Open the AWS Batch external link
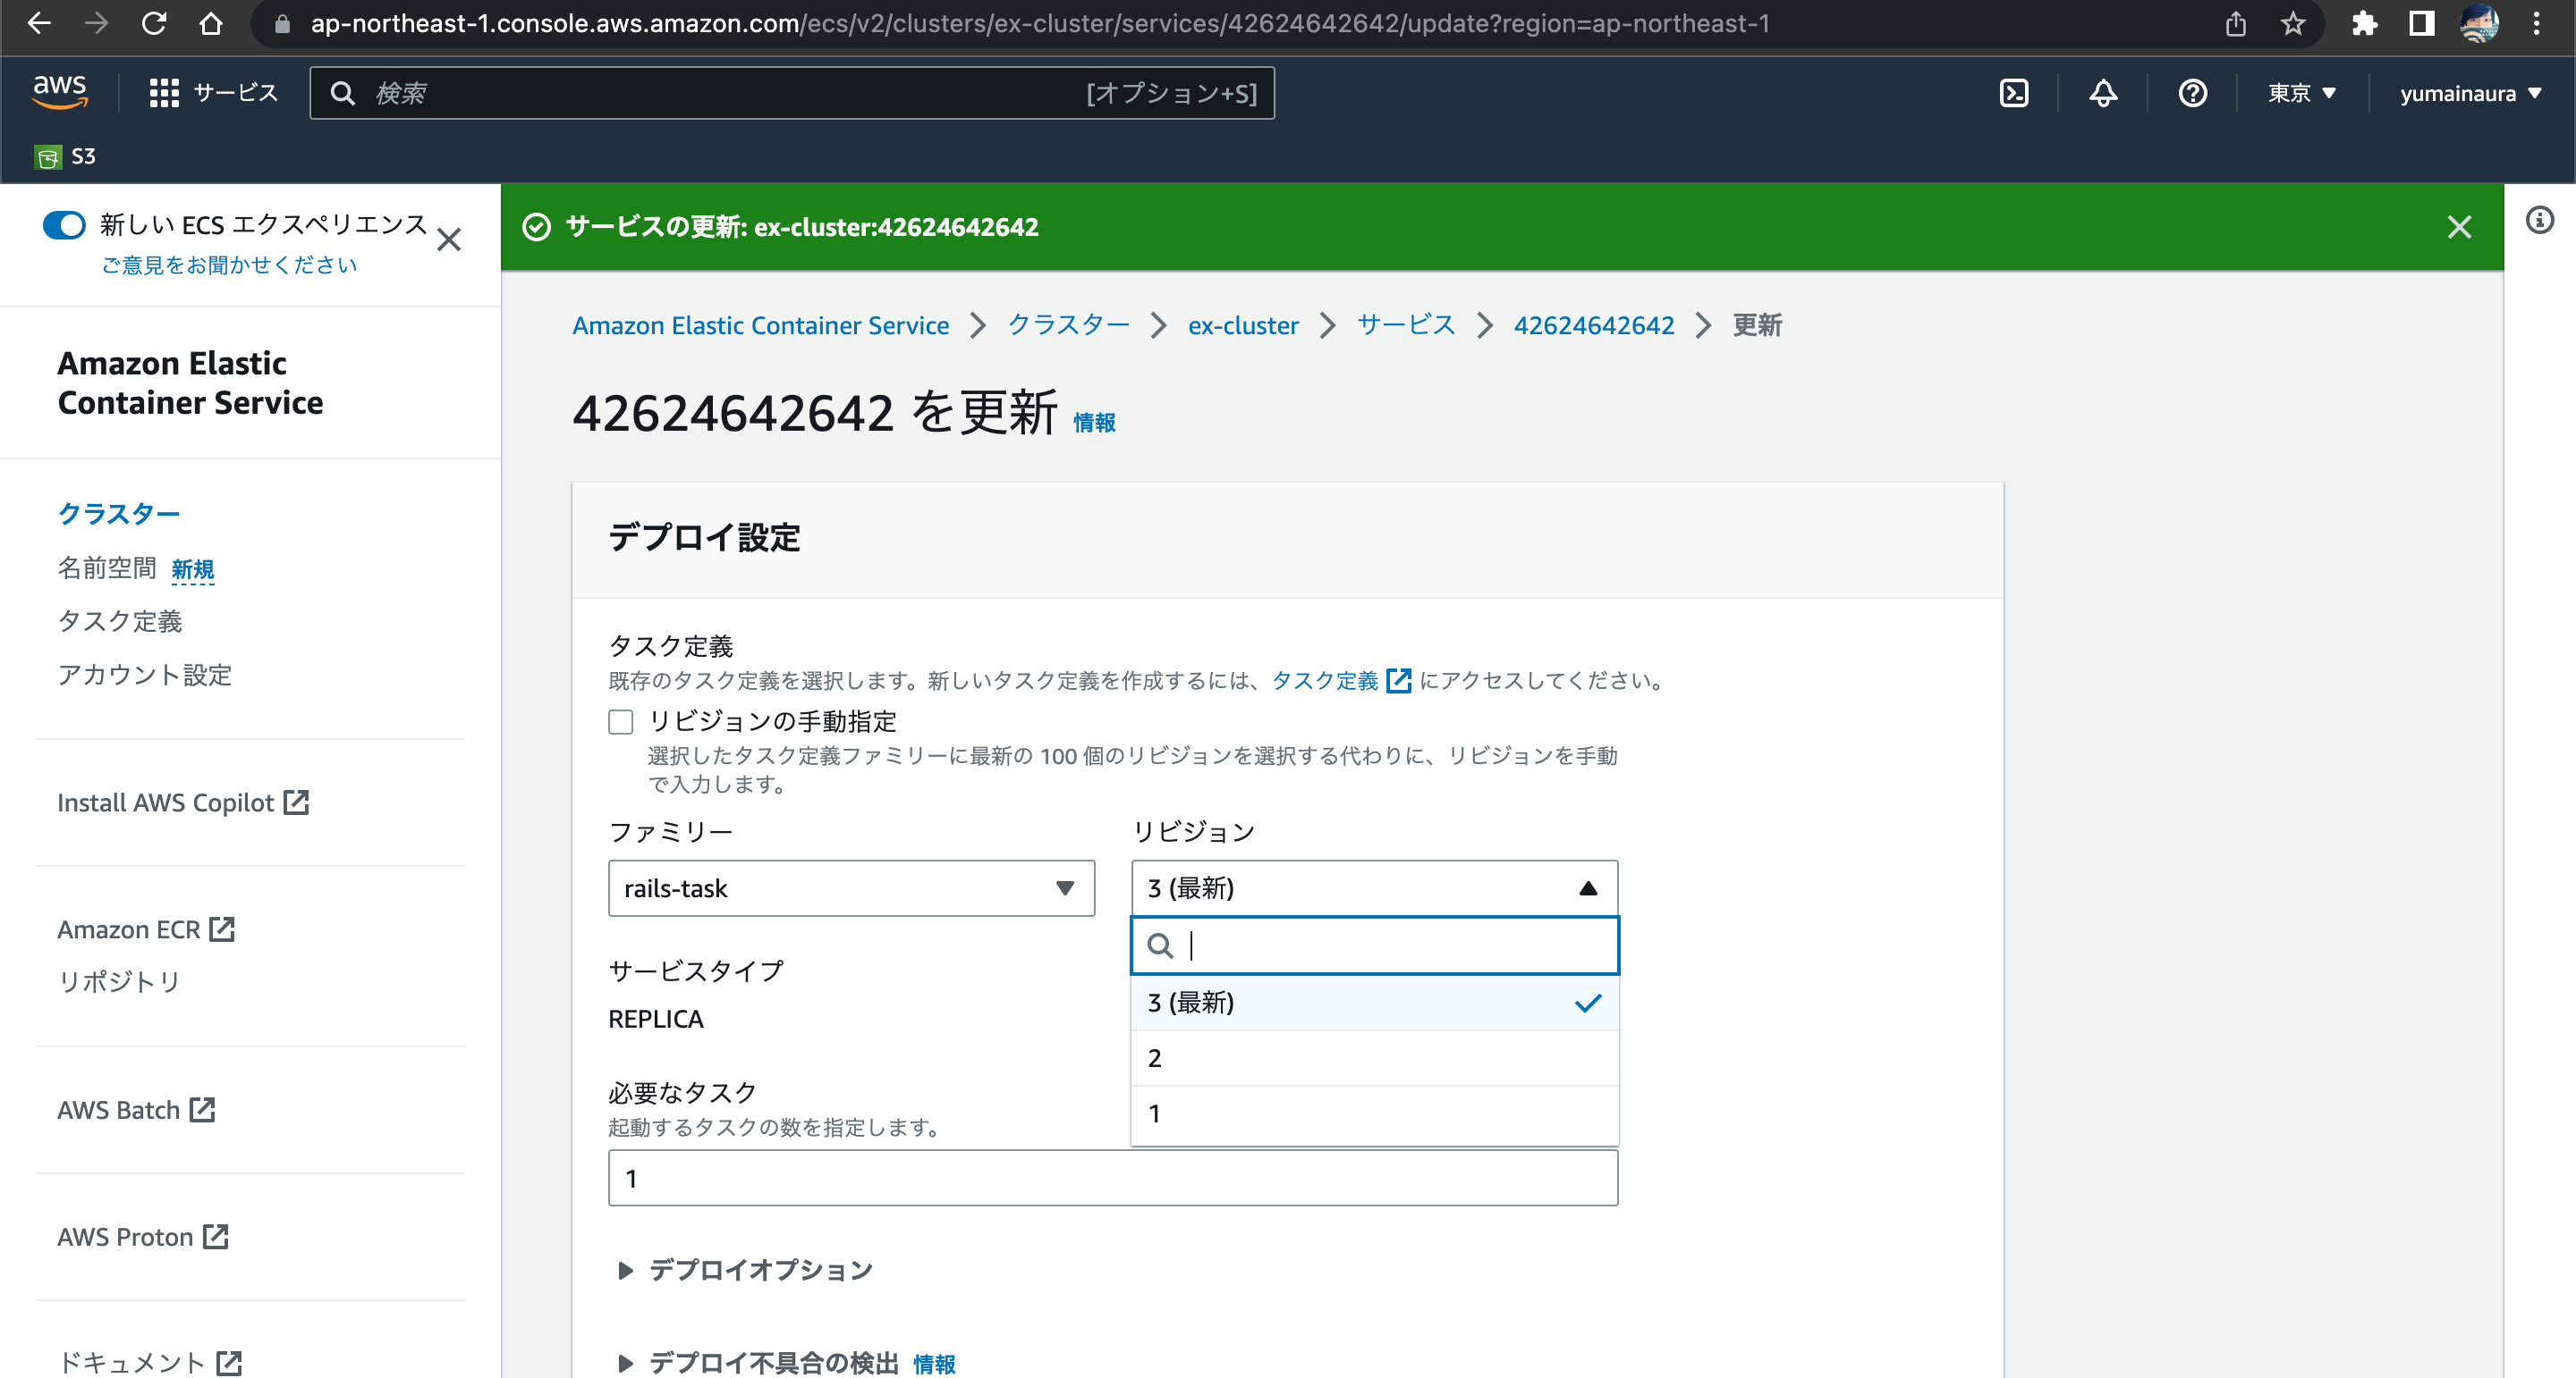Screen dimensions: 2576x1378 pos(136,1110)
